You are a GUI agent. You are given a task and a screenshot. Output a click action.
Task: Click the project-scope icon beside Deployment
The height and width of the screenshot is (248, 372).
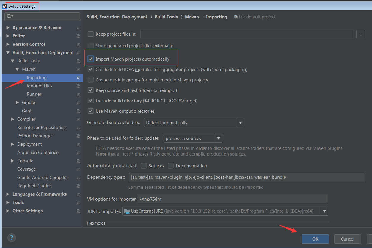[x=78, y=144]
